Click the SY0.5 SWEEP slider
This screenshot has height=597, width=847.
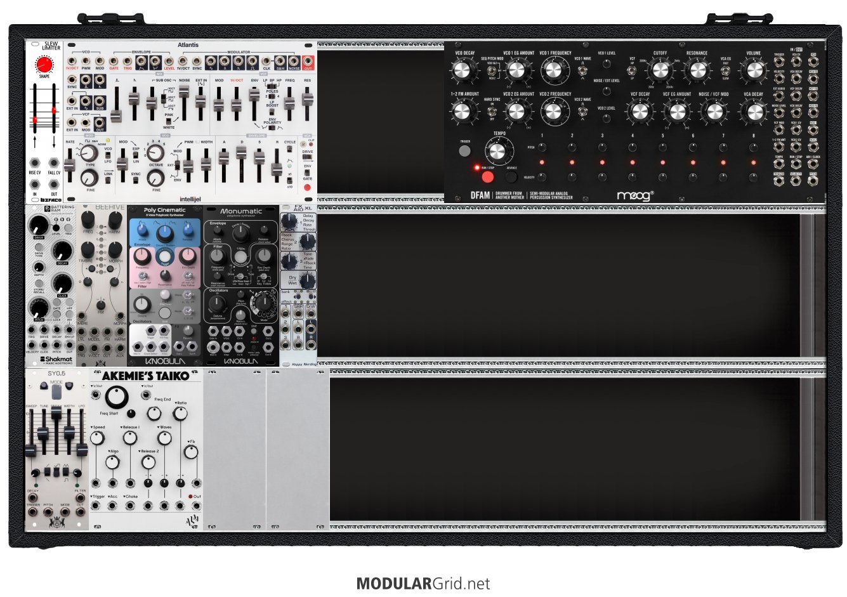point(30,450)
